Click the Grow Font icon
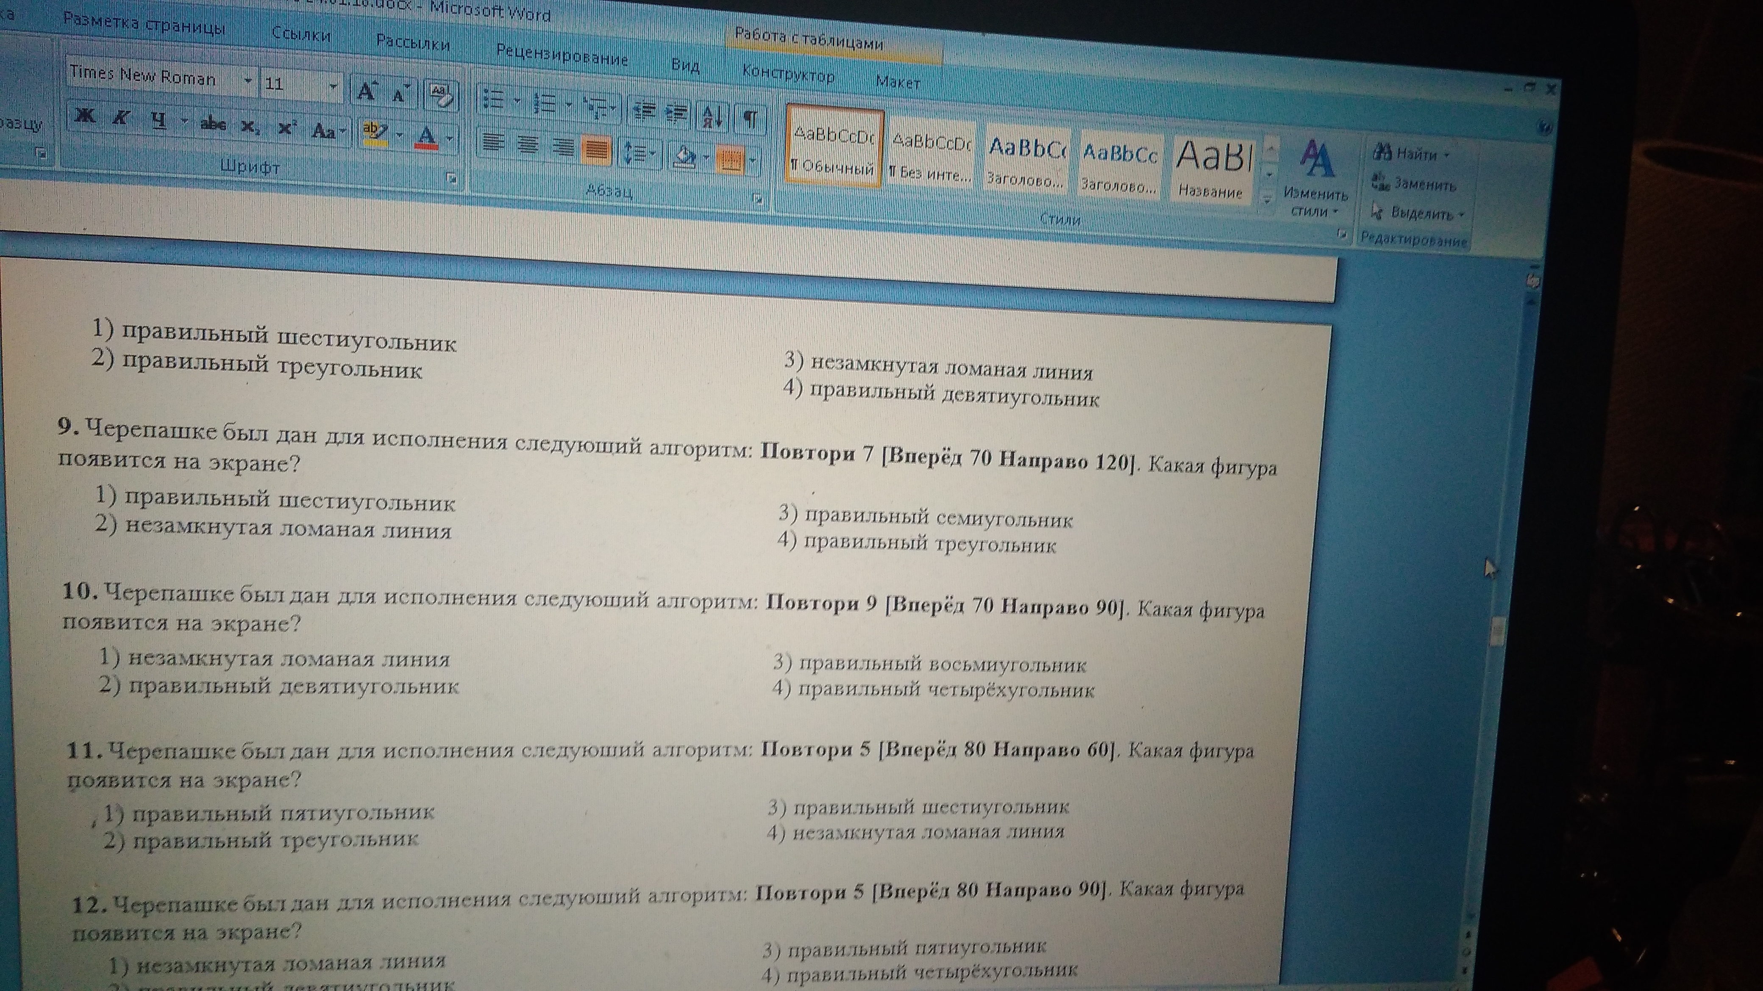Screen dimensions: 1763x991 pos(367,91)
